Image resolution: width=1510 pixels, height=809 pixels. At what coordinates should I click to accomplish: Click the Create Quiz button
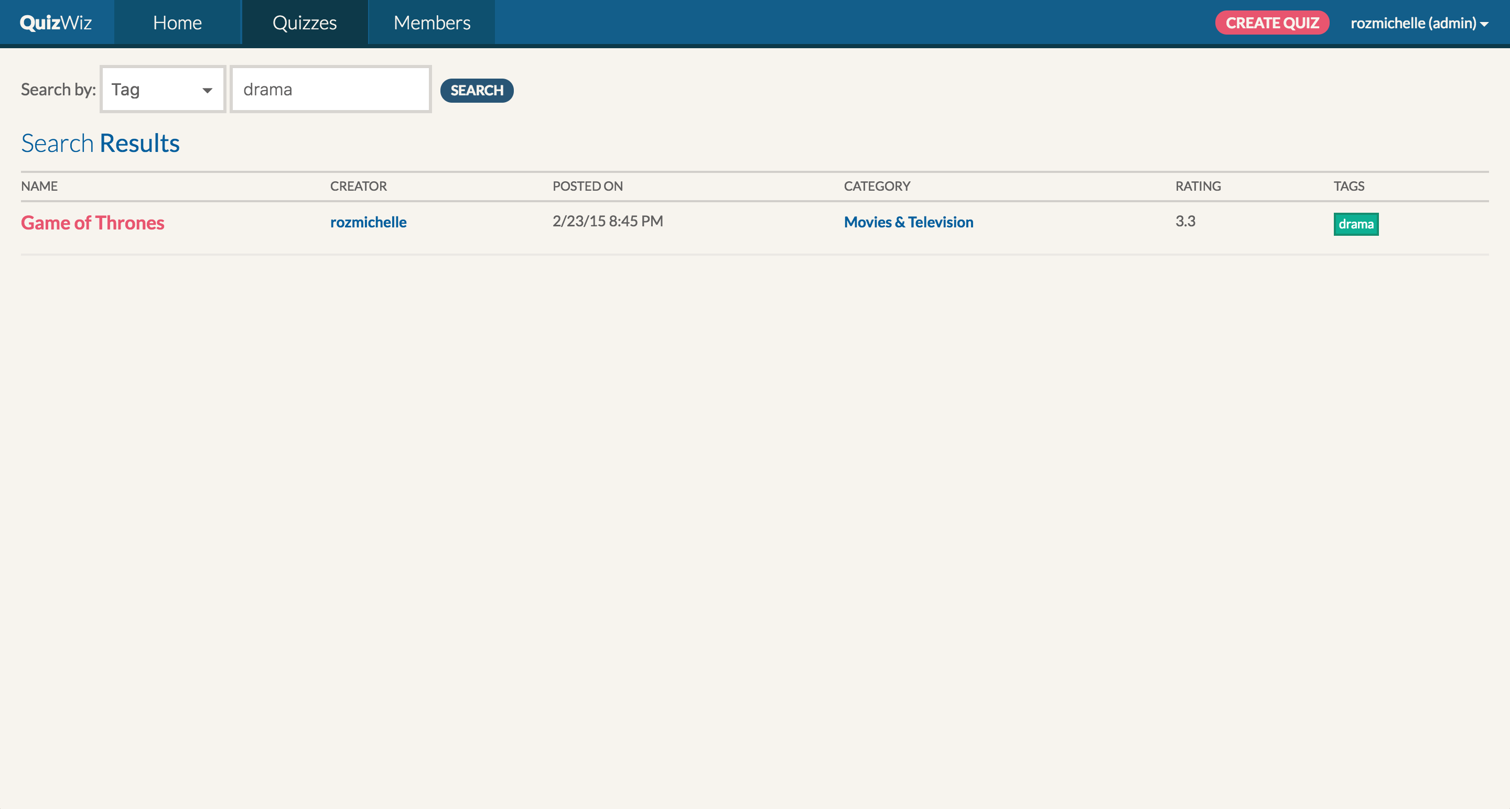pos(1272,23)
